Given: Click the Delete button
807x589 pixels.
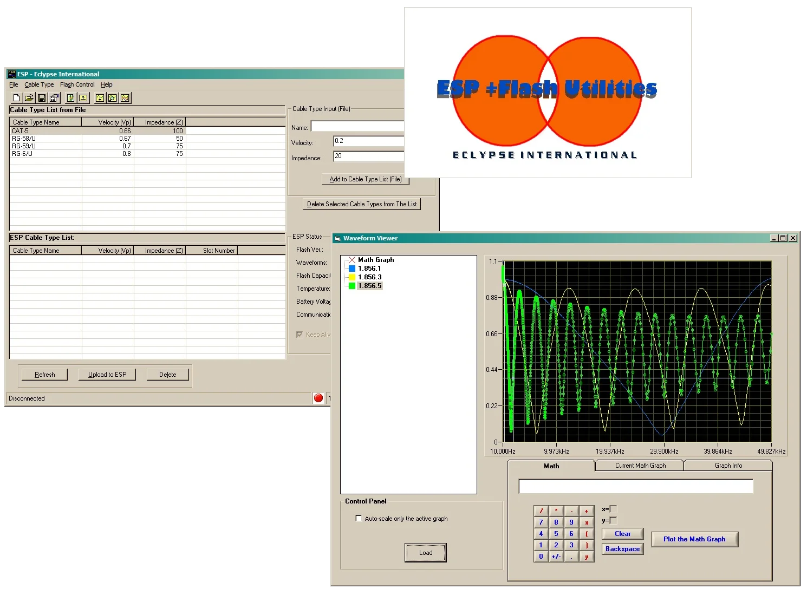Looking at the screenshot, I should click(168, 374).
